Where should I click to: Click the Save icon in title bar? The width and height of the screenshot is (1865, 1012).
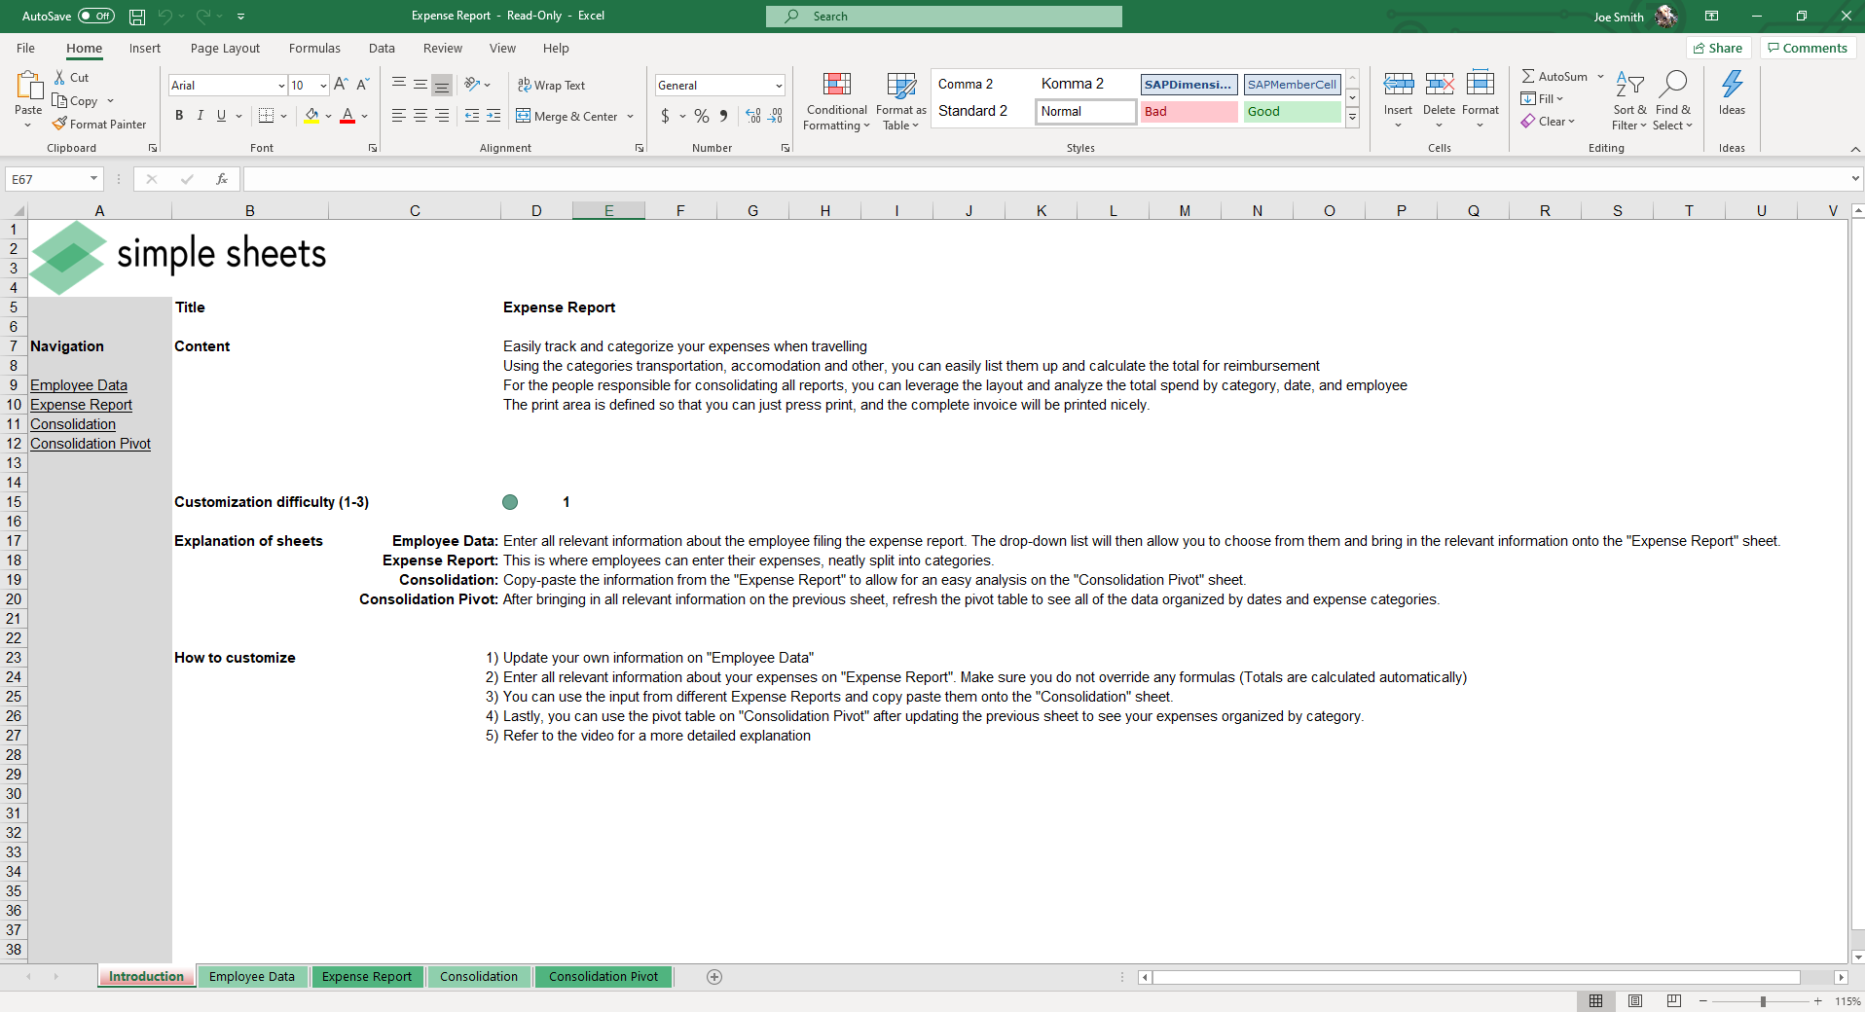137,17
